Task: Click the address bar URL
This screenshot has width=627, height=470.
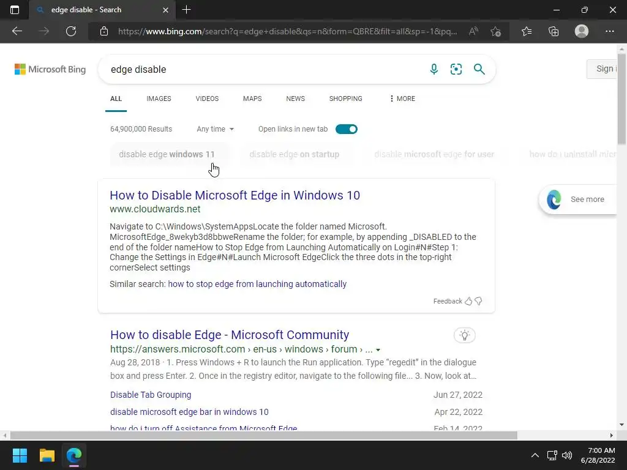Action: 288,31
